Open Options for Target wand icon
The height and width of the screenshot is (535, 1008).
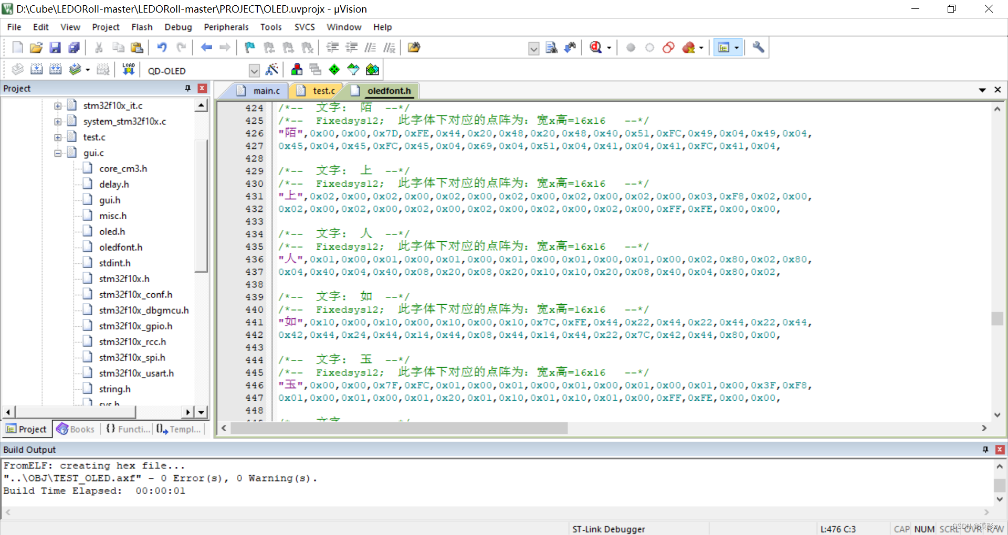pos(272,69)
